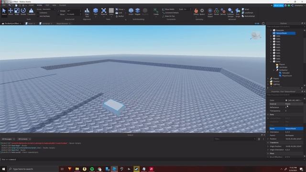Open Collision Groups editor
Viewport: 306px width, 172px height.
230,12
